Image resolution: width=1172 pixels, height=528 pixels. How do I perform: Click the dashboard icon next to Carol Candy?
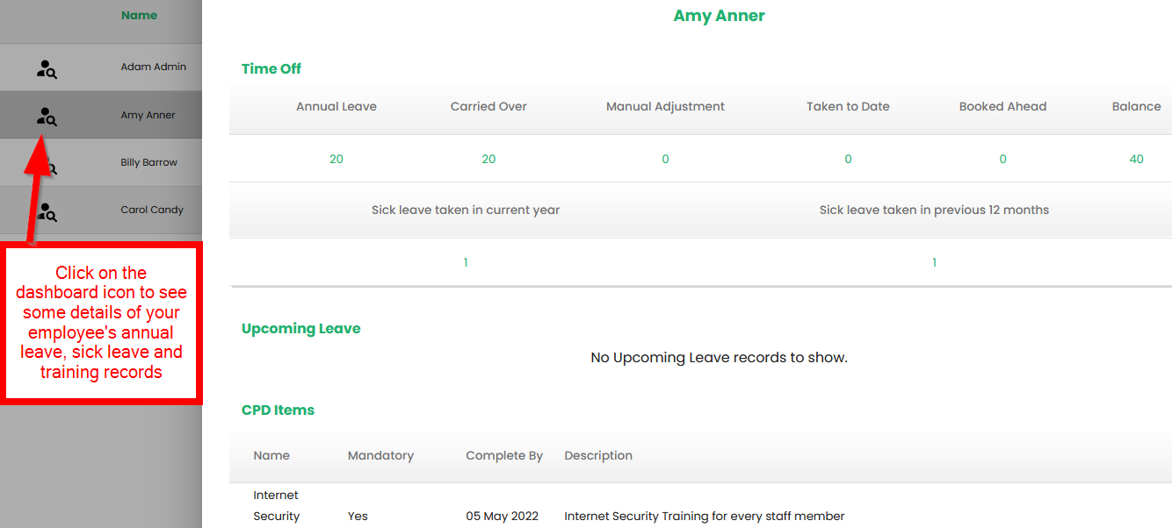coord(47,211)
